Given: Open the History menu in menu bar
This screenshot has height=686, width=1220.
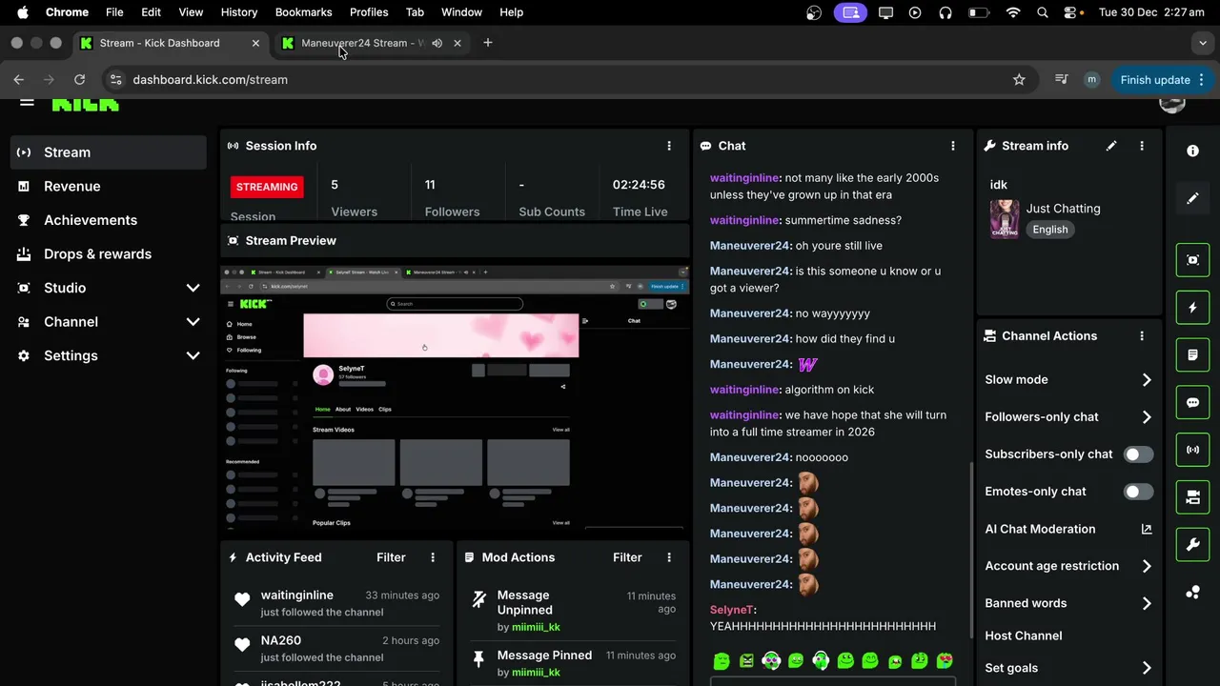Looking at the screenshot, I should [x=239, y=12].
